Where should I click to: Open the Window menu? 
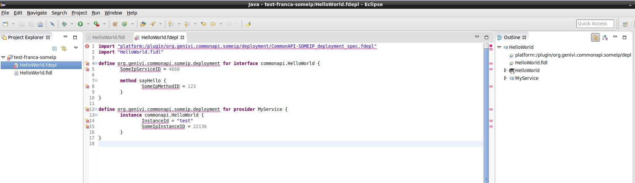pyautogui.click(x=113, y=13)
